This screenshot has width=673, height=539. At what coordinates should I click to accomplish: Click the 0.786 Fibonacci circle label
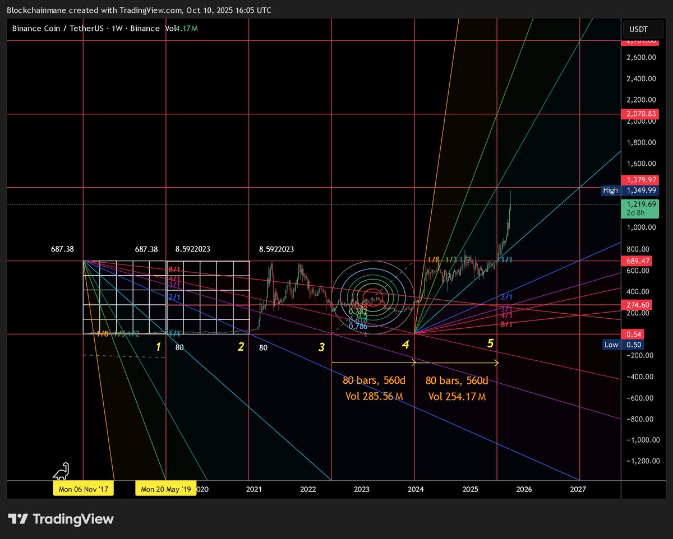[358, 326]
